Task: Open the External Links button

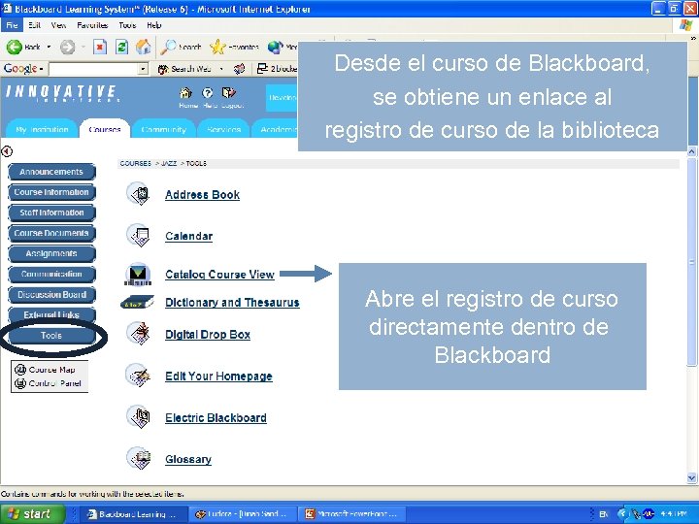Action: (51, 314)
